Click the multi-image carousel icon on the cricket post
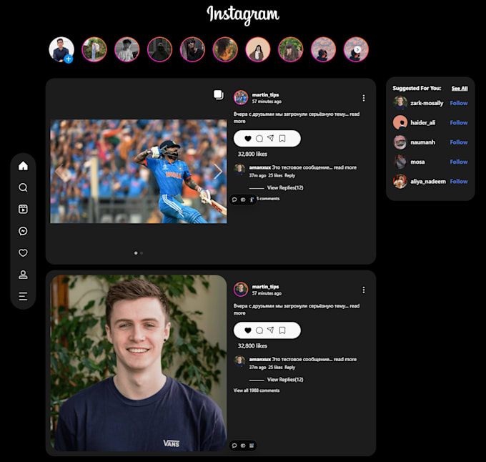The image size is (486, 462). (219, 95)
